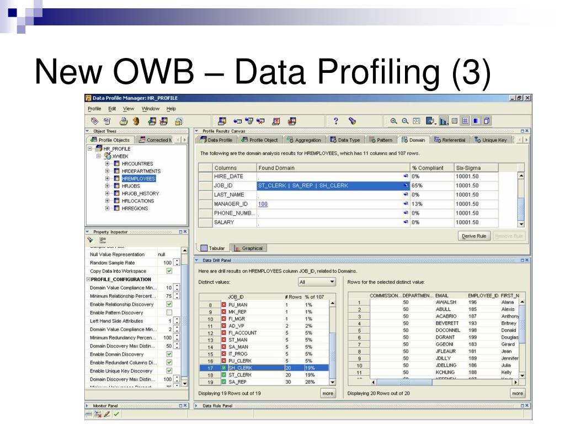The image size is (565, 424).
Task: Click the bar chart toolbar icon
Action: (x=444, y=121)
